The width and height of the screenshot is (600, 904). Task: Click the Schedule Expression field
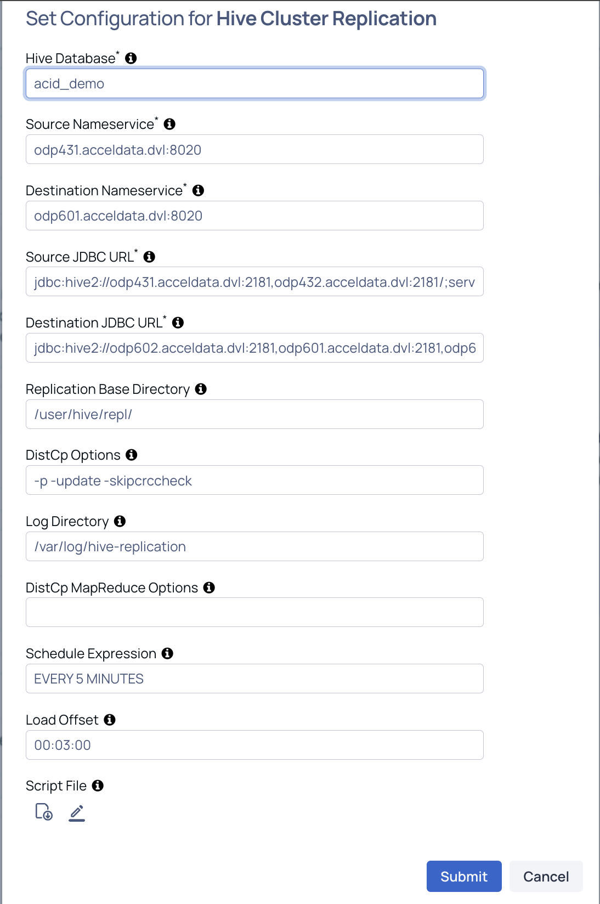click(254, 679)
